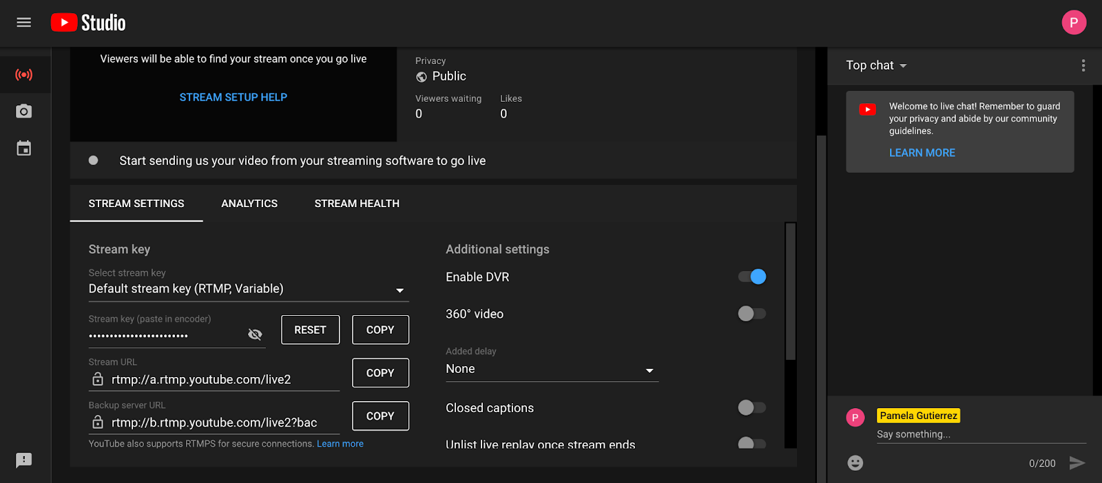
Task: Click the Additional settings scrollbar
Action: pyautogui.click(x=791, y=291)
